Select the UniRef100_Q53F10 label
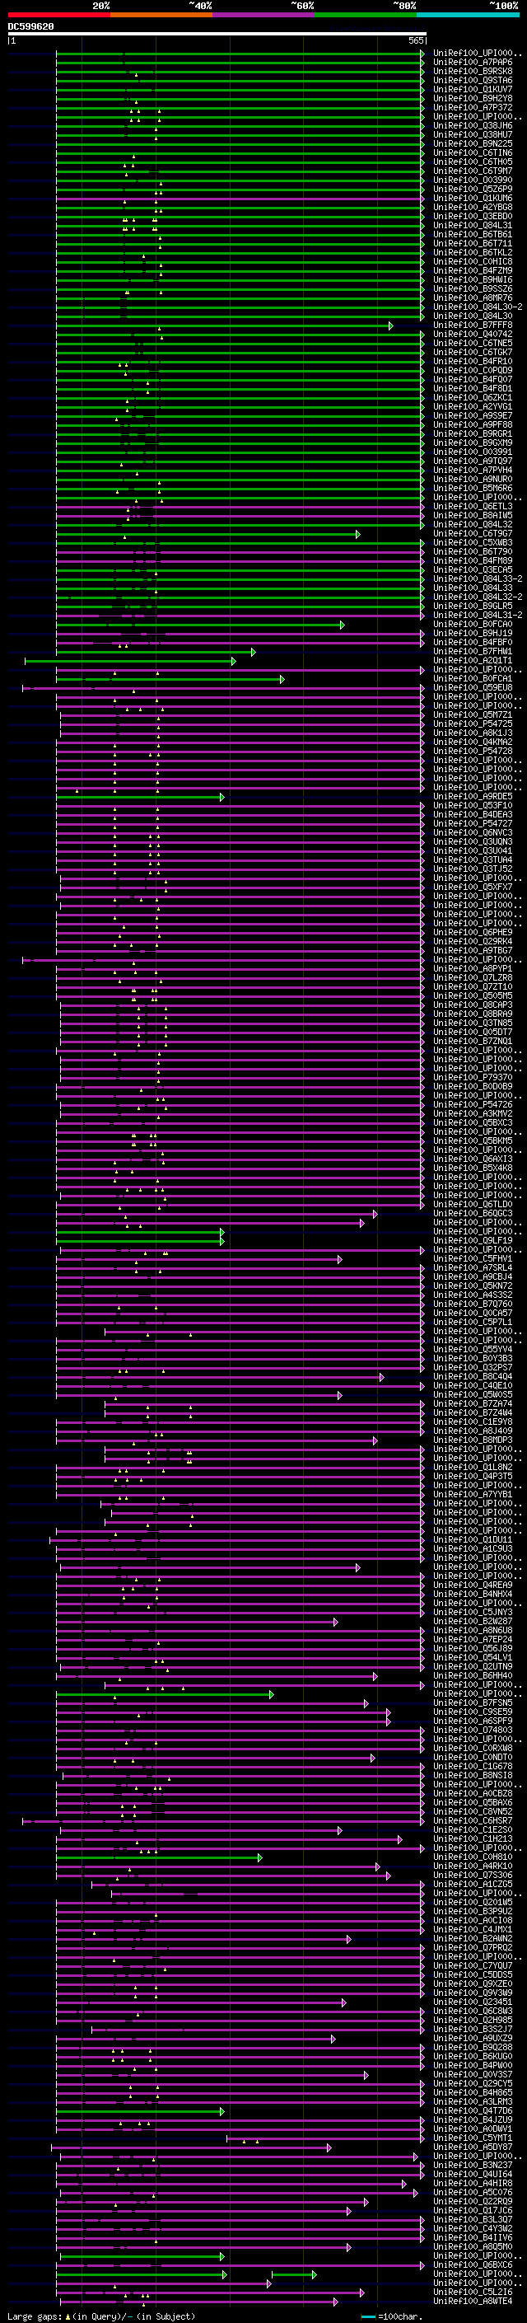 472,805
